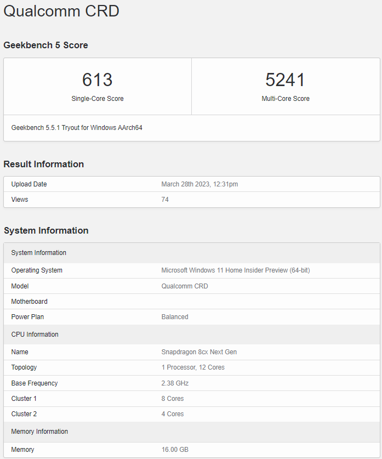The width and height of the screenshot is (382, 459).
Task: Click the Operating System label
Action: [37, 270]
